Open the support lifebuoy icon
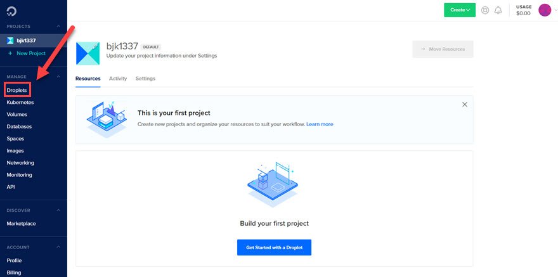 click(x=484, y=10)
